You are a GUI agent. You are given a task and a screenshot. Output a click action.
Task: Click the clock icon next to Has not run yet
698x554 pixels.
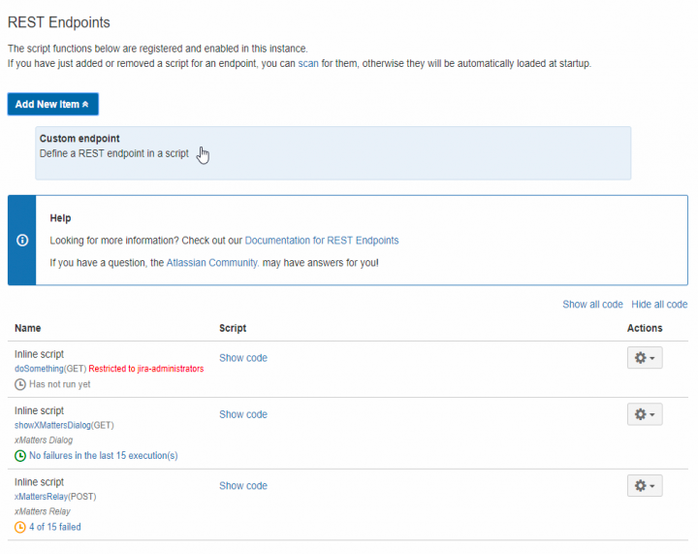pos(20,384)
